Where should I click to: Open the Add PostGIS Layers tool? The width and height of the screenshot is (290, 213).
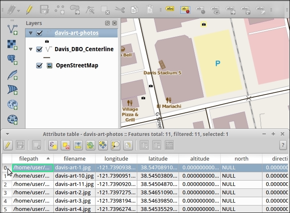pyautogui.click(x=13, y=59)
